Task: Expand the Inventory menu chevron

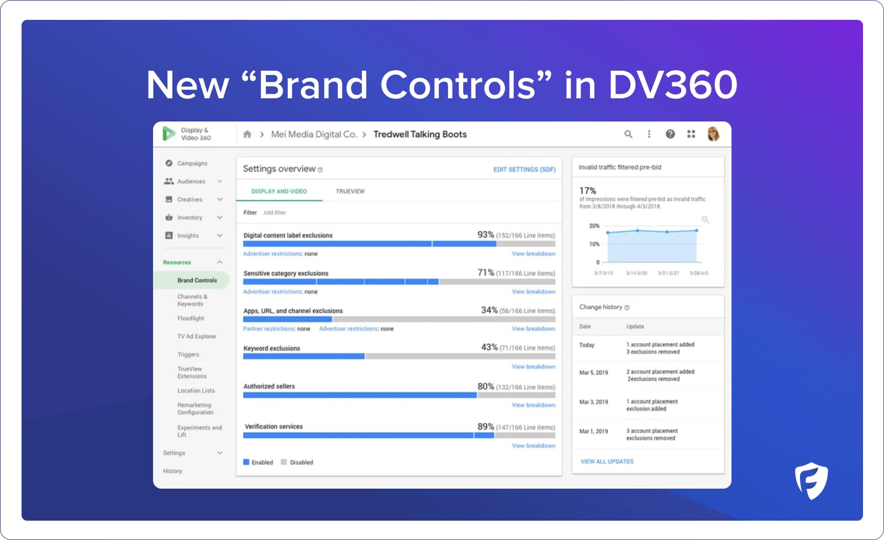Action: [219, 218]
